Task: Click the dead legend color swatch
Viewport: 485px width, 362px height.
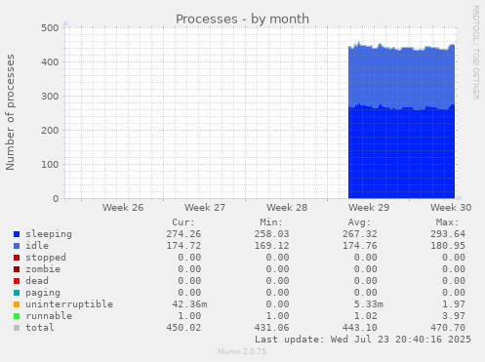Action: coord(17,281)
